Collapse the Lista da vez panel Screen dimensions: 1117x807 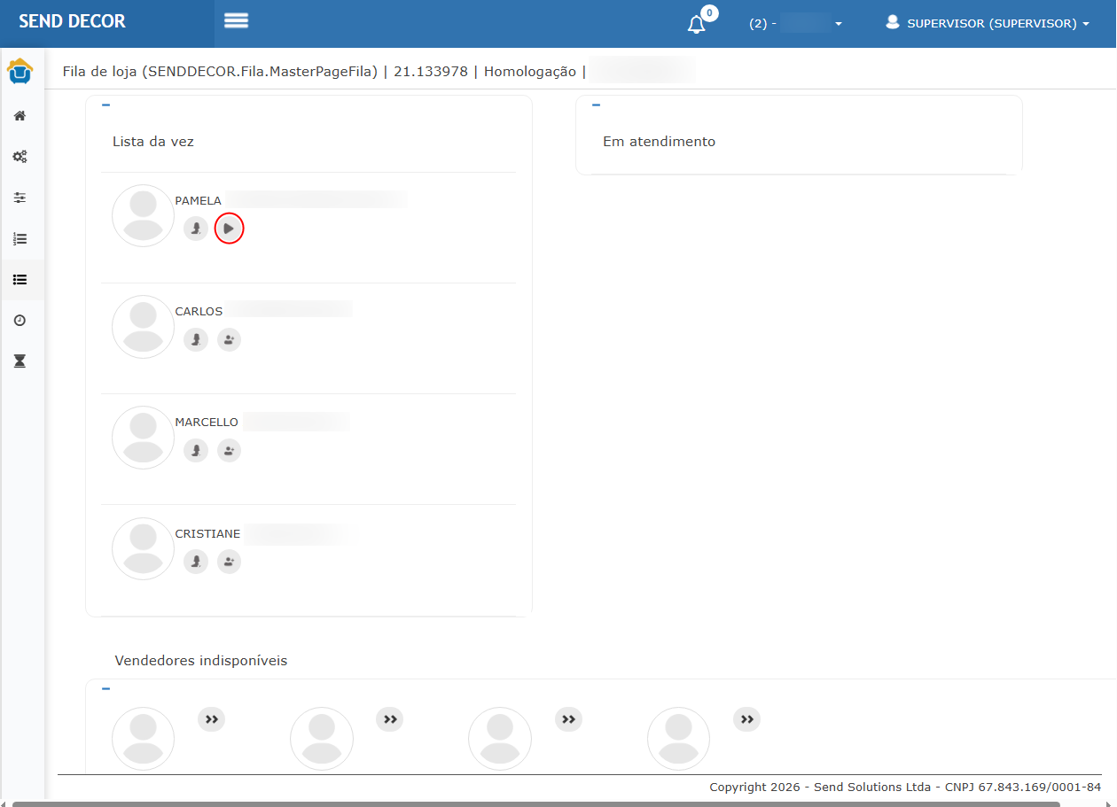[x=105, y=105]
